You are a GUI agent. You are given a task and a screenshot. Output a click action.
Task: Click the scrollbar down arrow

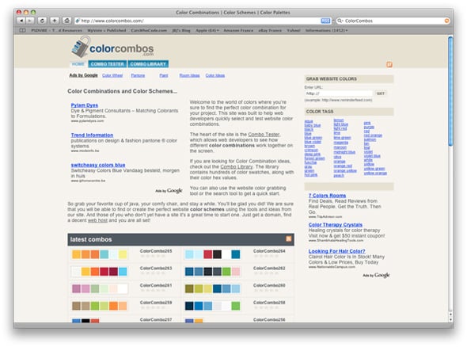[450, 319]
